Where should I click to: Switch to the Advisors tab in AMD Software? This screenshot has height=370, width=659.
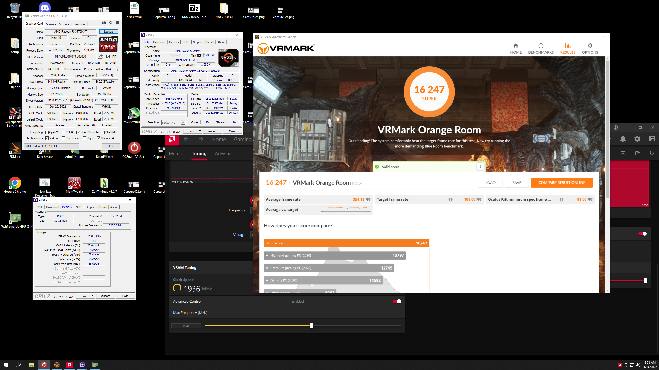(x=224, y=154)
